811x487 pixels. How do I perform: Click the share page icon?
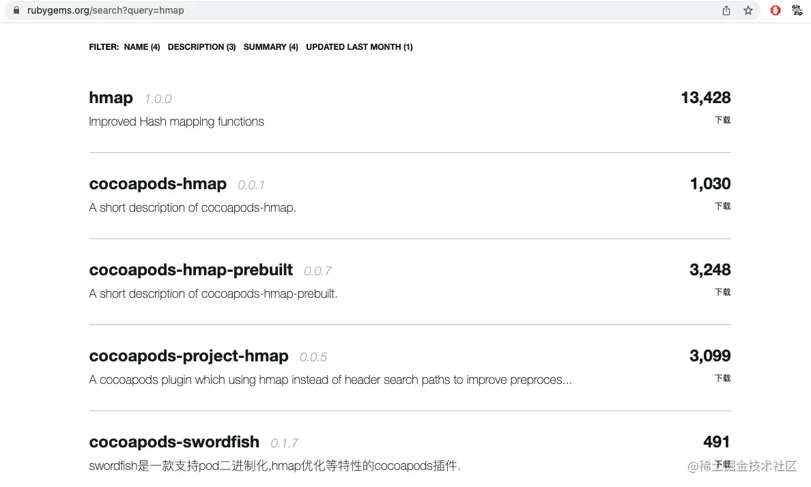pos(726,10)
